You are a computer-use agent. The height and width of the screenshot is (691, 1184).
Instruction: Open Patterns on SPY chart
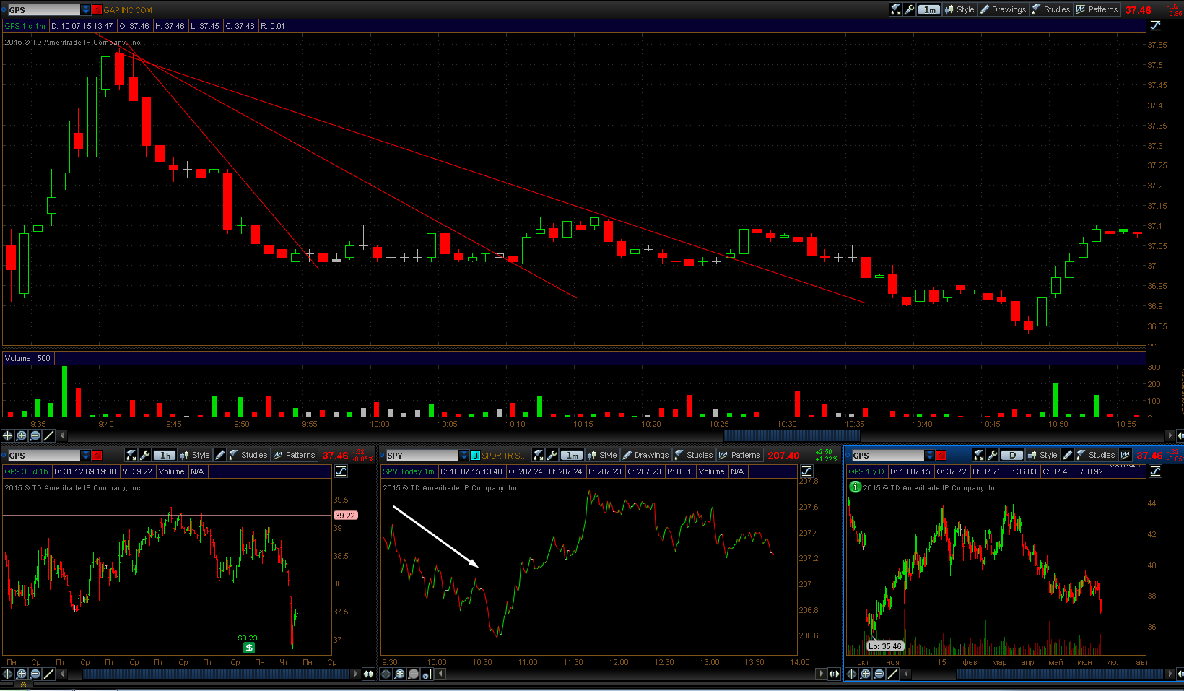coord(739,455)
